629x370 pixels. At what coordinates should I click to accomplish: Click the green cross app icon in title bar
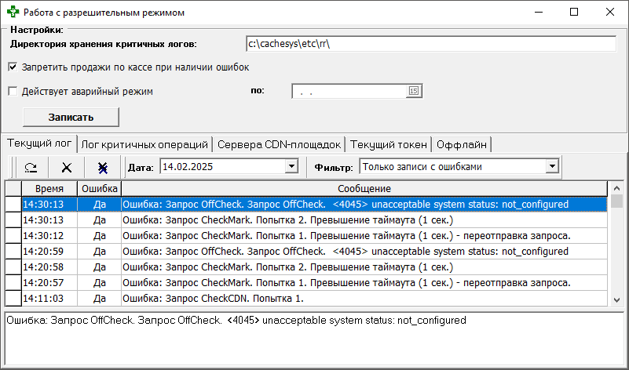(x=10, y=12)
